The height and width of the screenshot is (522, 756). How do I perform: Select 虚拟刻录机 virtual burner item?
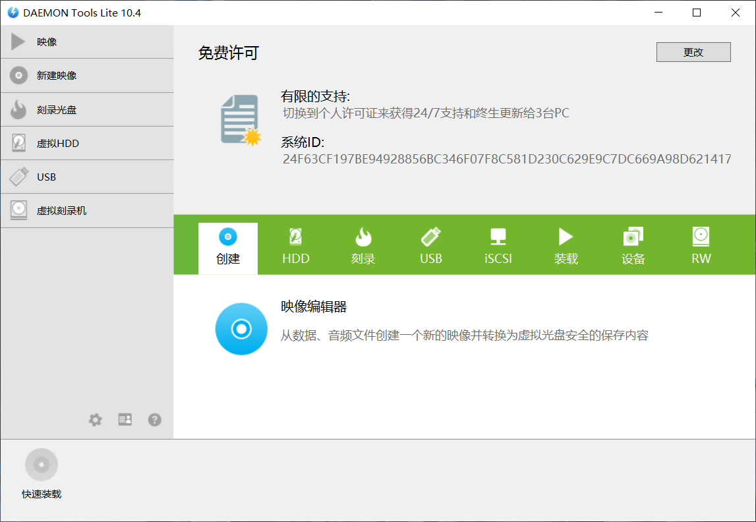[x=87, y=211]
